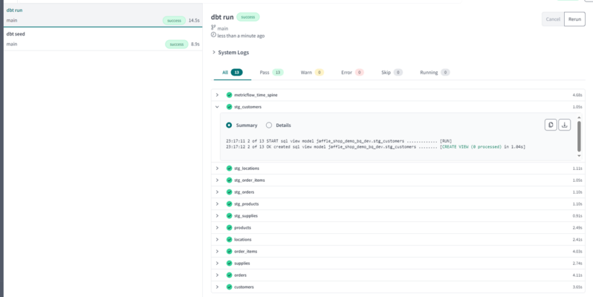The image size is (593, 297).
Task: Click the order_items green check icon
Action: 229,252
